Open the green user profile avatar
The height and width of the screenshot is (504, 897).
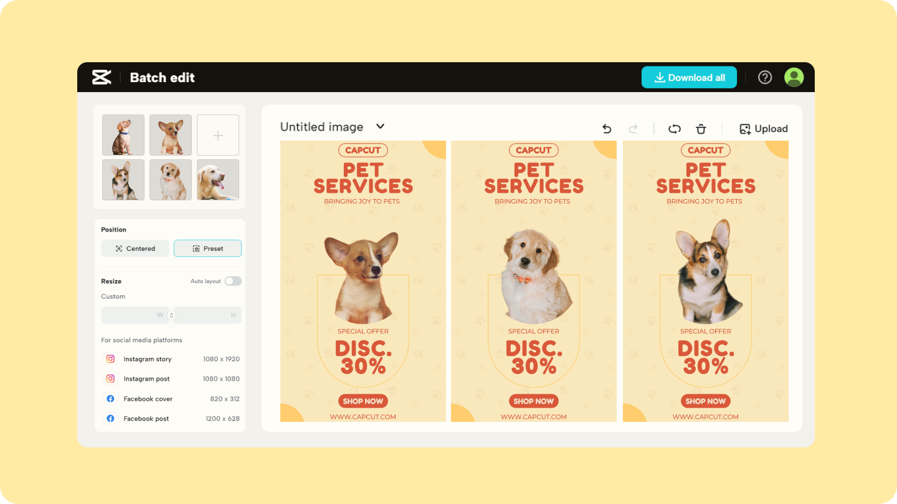(x=794, y=77)
